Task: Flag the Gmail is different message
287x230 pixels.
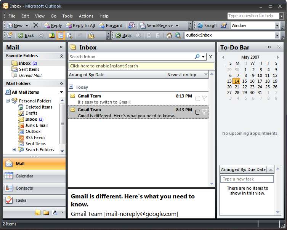Action: click(x=204, y=112)
